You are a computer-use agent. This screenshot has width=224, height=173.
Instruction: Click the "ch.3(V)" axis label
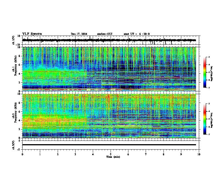point(14,145)
